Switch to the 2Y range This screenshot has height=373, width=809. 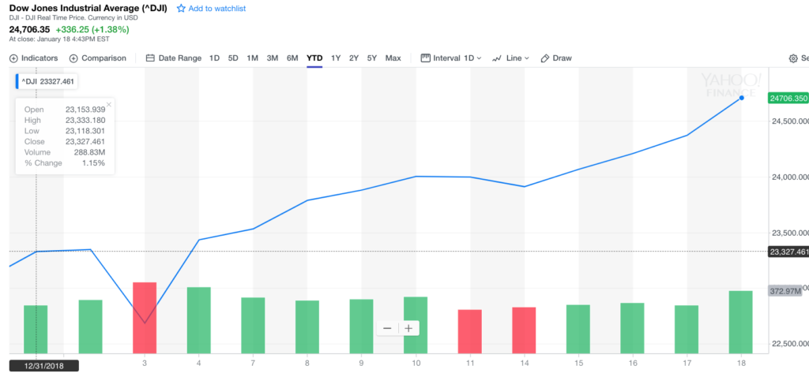click(354, 58)
